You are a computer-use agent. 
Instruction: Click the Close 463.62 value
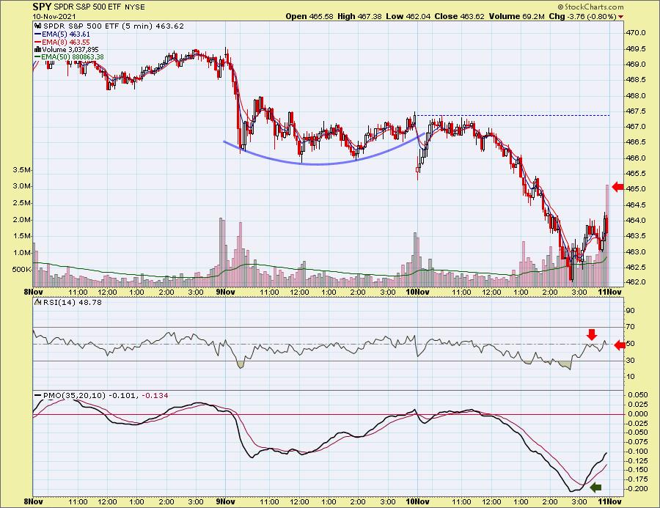460,16
